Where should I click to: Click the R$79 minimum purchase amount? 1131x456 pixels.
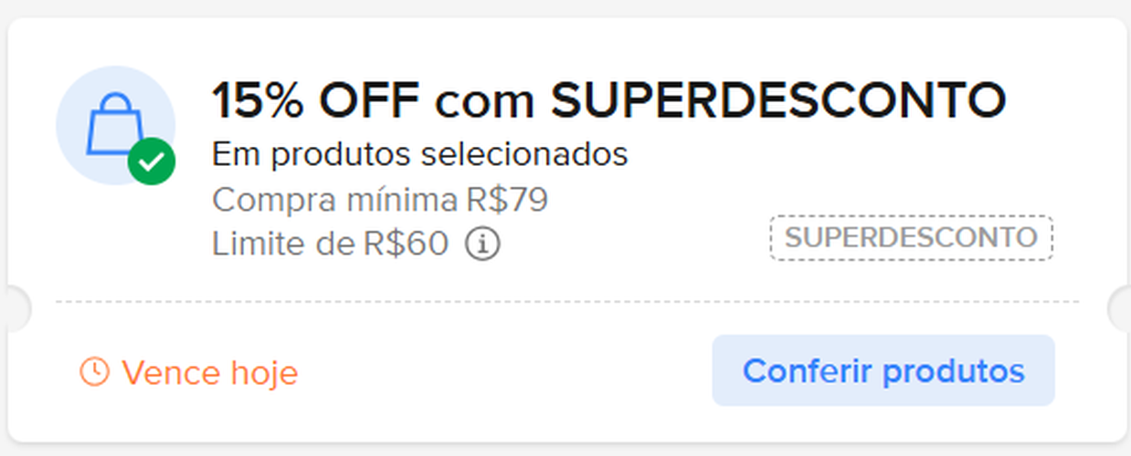click(506, 200)
